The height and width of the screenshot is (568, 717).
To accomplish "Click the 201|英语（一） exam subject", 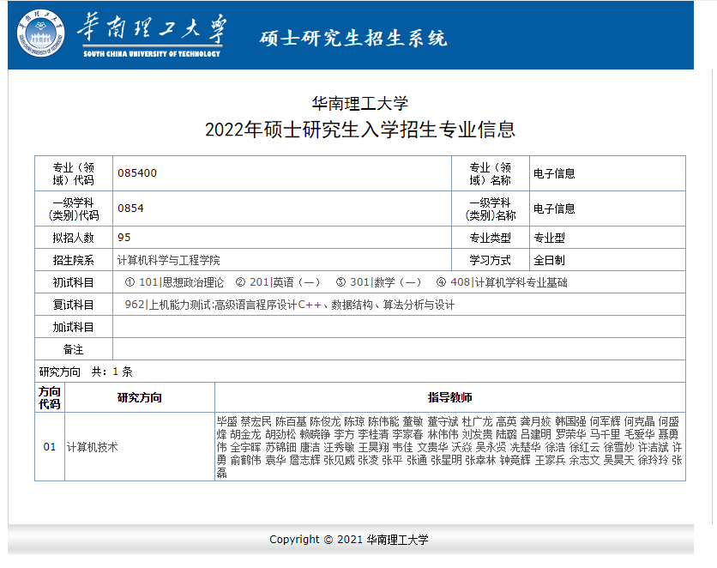I will (278, 282).
